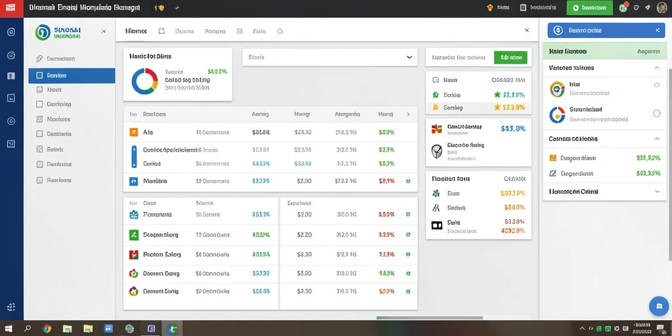Open the grid table icon in blue sidebar

coord(11,144)
